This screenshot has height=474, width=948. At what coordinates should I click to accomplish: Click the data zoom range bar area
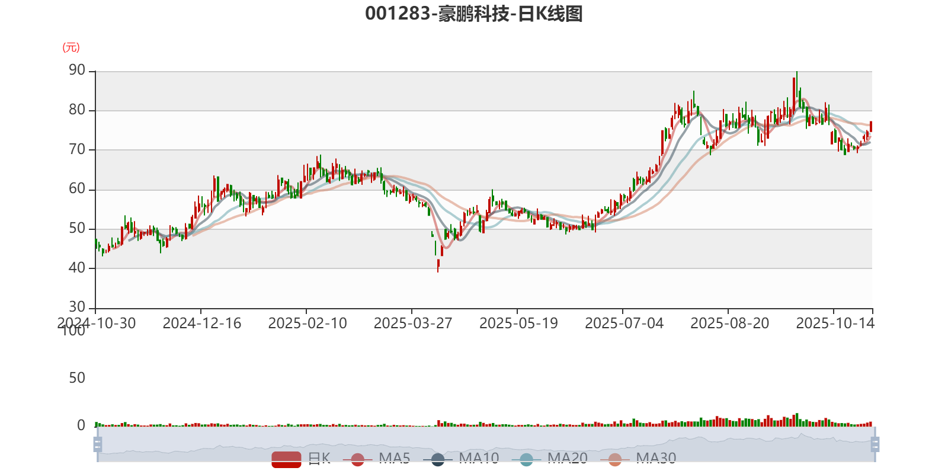[486, 444]
